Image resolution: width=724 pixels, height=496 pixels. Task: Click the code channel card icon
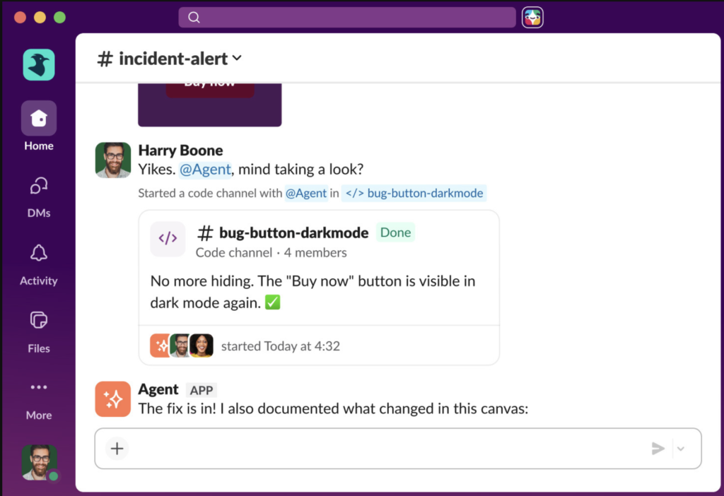pyautogui.click(x=168, y=239)
